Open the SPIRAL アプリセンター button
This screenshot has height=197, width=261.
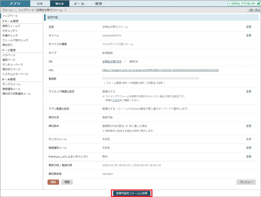[244, 4]
